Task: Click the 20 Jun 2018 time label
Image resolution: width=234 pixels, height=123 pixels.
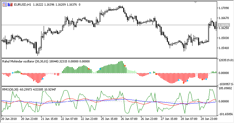Action: [9, 119]
